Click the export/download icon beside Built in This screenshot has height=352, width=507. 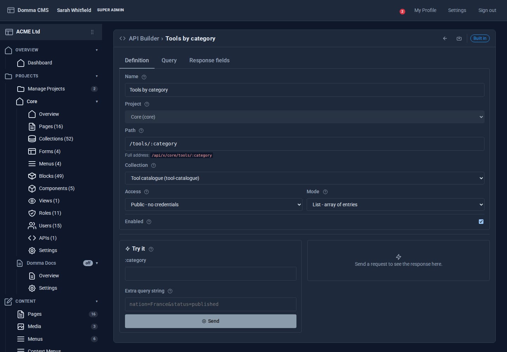(459, 38)
